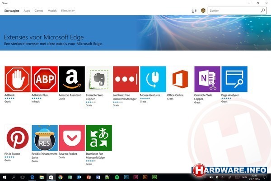This screenshot has width=271, height=181.
Task: Click the Save to Pocket title text
Action: coord(68,154)
